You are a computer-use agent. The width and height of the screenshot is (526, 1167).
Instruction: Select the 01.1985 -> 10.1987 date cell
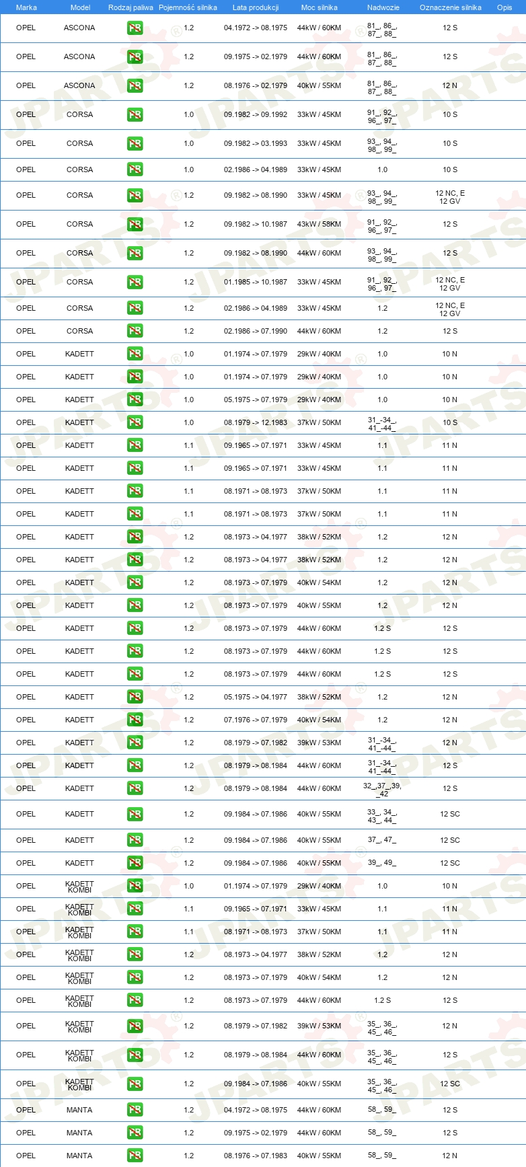(256, 283)
